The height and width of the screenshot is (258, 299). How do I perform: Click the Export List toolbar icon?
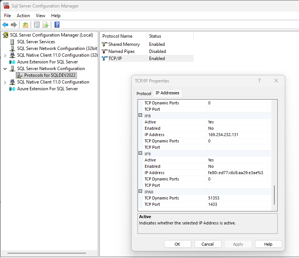click(x=46, y=25)
